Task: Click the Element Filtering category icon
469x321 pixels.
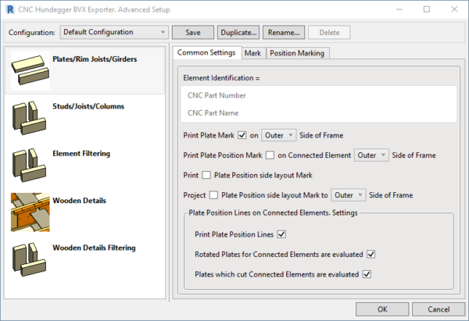Action: [30, 165]
